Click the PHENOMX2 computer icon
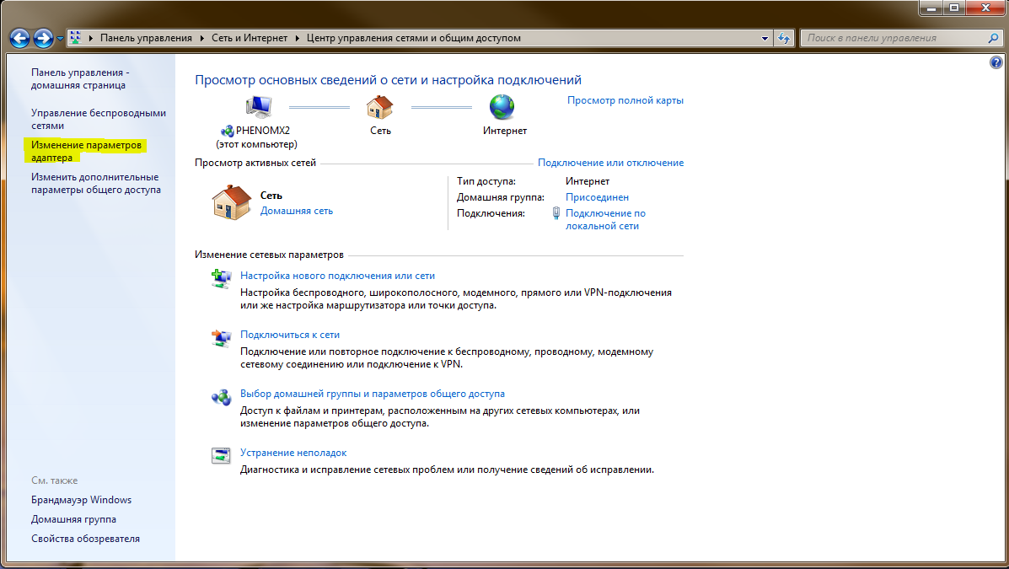This screenshot has height=569, width=1009. (258, 107)
